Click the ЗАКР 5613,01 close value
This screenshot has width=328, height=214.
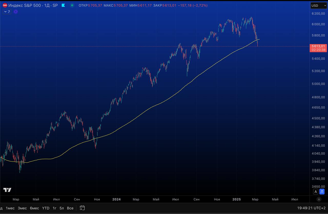165,5
